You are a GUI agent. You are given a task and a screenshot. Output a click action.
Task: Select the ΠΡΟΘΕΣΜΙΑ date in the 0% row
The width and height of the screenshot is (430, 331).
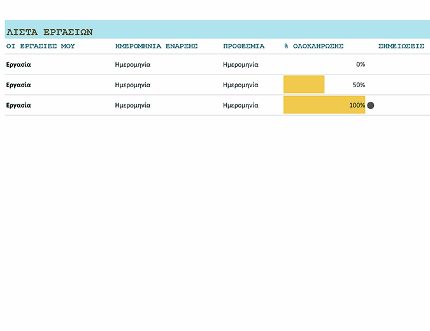coord(241,64)
